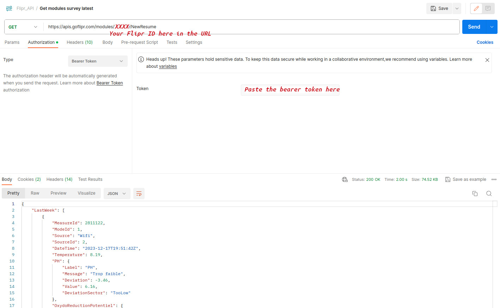The image size is (500, 308).
Task: Dismiss the heads-up banner with X
Action: (x=487, y=60)
